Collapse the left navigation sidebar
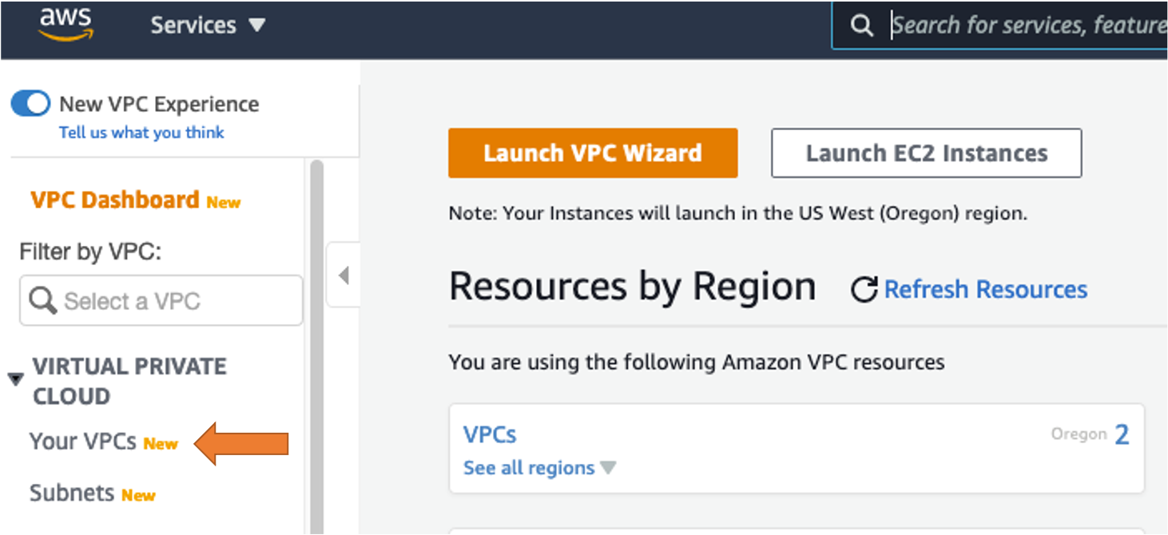 pyautogui.click(x=344, y=275)
